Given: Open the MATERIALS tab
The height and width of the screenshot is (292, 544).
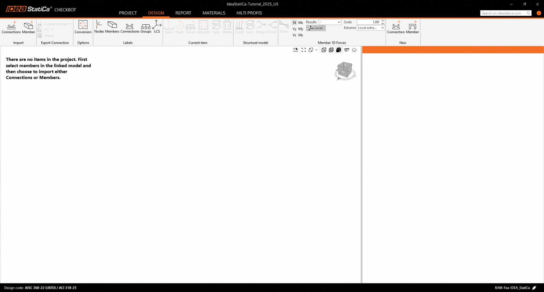Looking at the screenshot, I should pyautogui.click(x=214, y=13).
